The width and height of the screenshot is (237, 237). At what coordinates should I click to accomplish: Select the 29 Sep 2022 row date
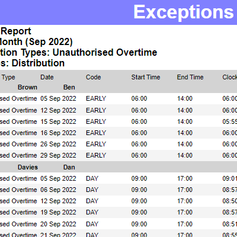[58, 155]
